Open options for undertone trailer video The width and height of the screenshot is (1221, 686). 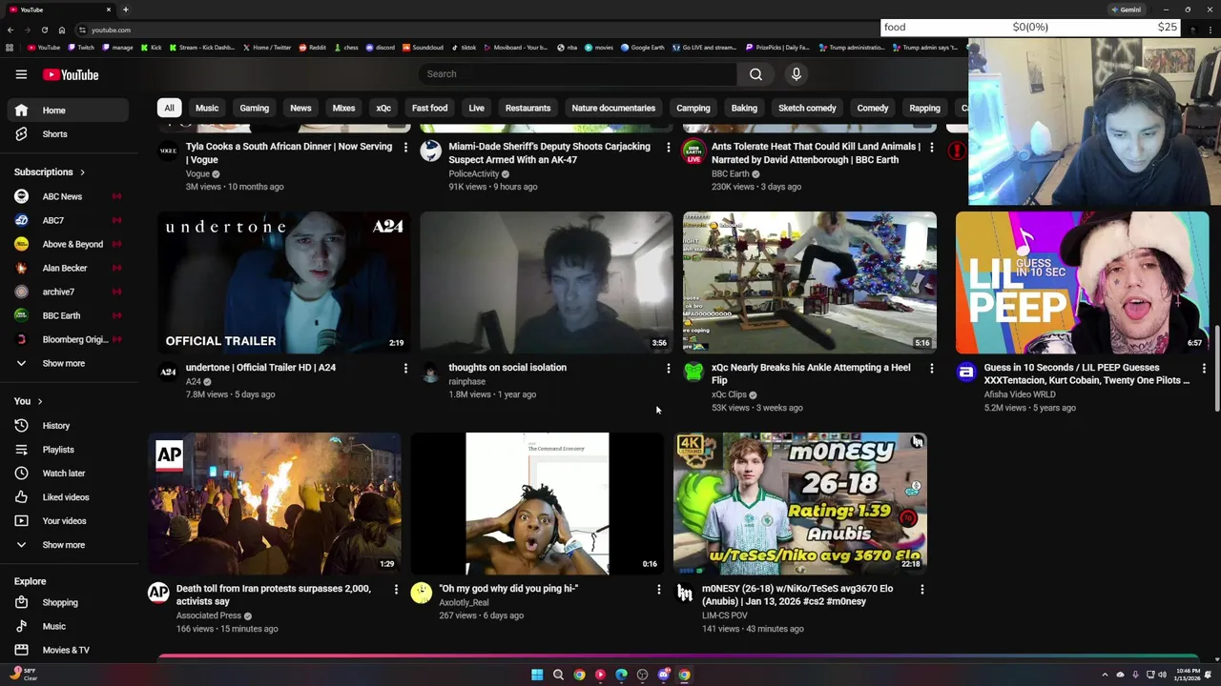405,368
